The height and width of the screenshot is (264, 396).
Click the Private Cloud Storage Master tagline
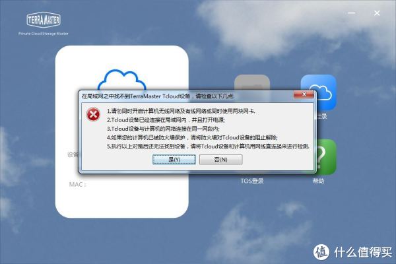pos(44,34)
